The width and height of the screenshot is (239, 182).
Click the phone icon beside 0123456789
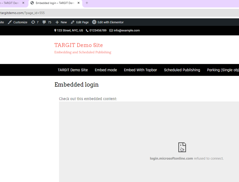coord(87,30)
